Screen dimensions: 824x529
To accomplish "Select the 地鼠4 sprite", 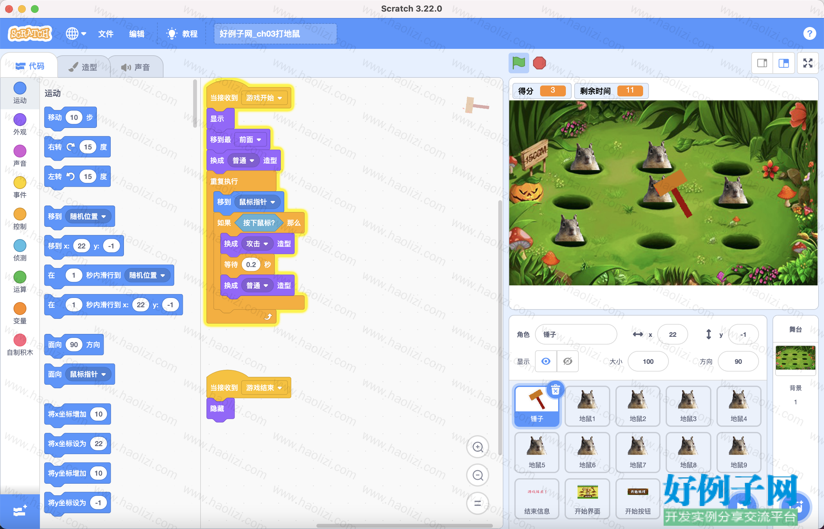I will click(x=739, y=406).
